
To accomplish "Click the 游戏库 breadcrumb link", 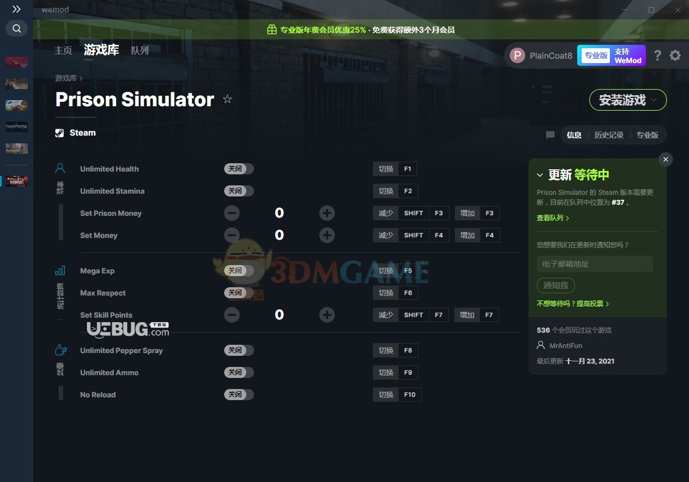I will pos(66,79).
